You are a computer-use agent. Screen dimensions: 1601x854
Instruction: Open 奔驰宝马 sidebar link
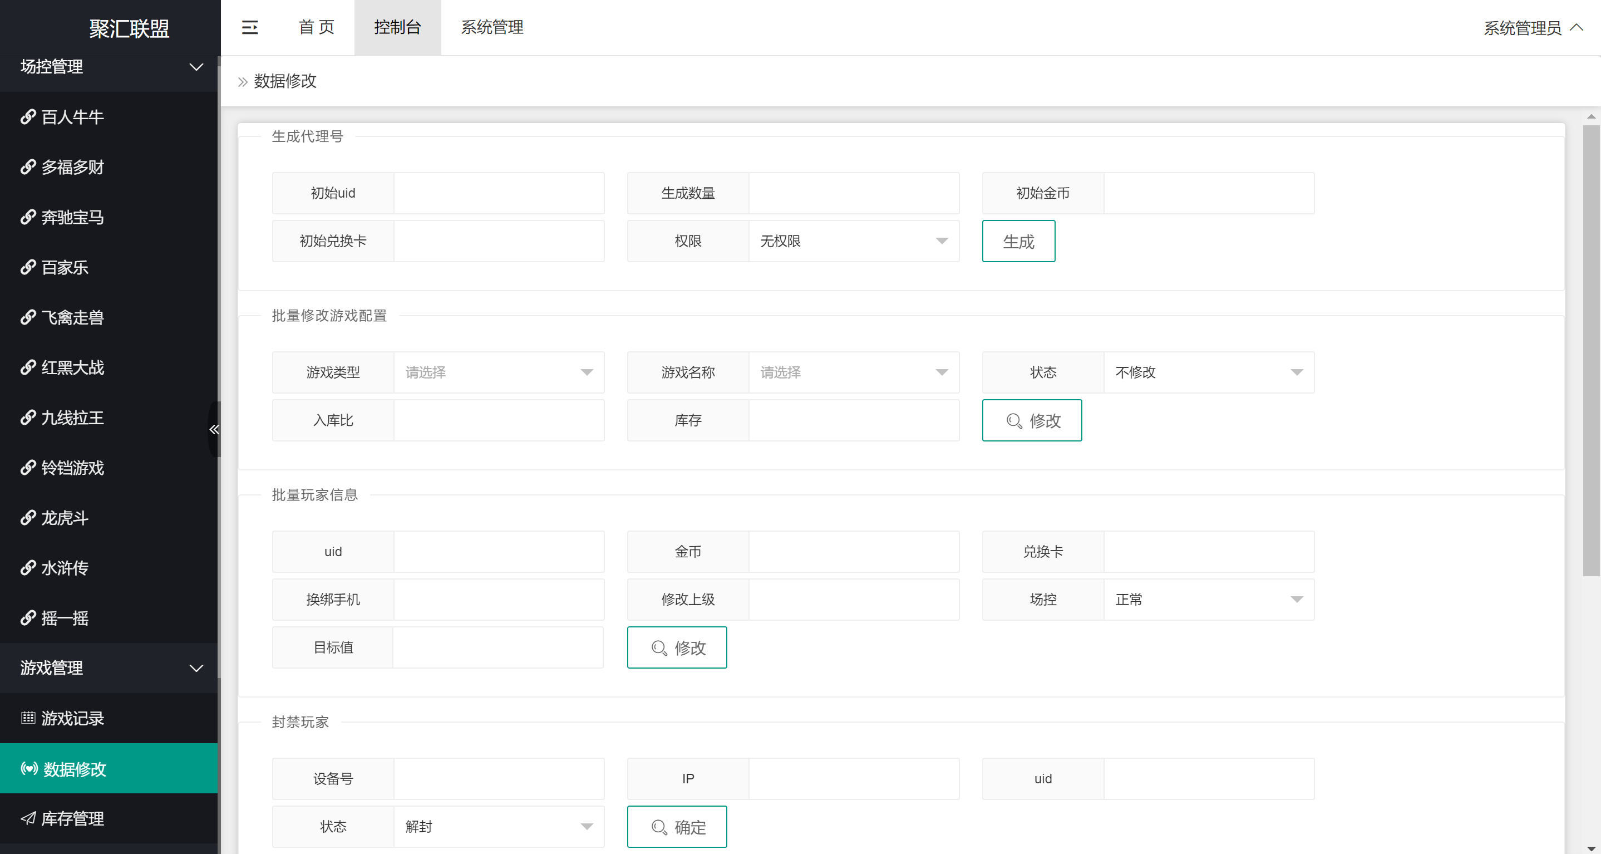(71, 217)
